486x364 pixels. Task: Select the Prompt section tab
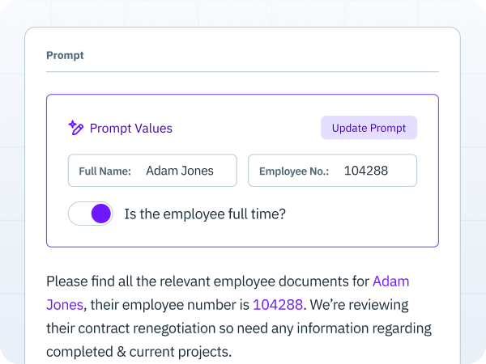coord(65,56)
